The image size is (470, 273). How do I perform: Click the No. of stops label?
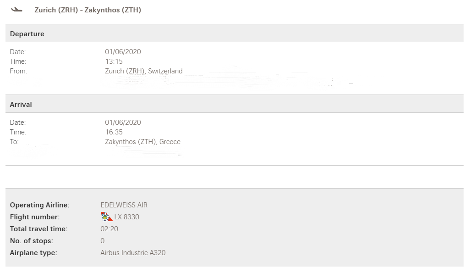pos(31,241)
